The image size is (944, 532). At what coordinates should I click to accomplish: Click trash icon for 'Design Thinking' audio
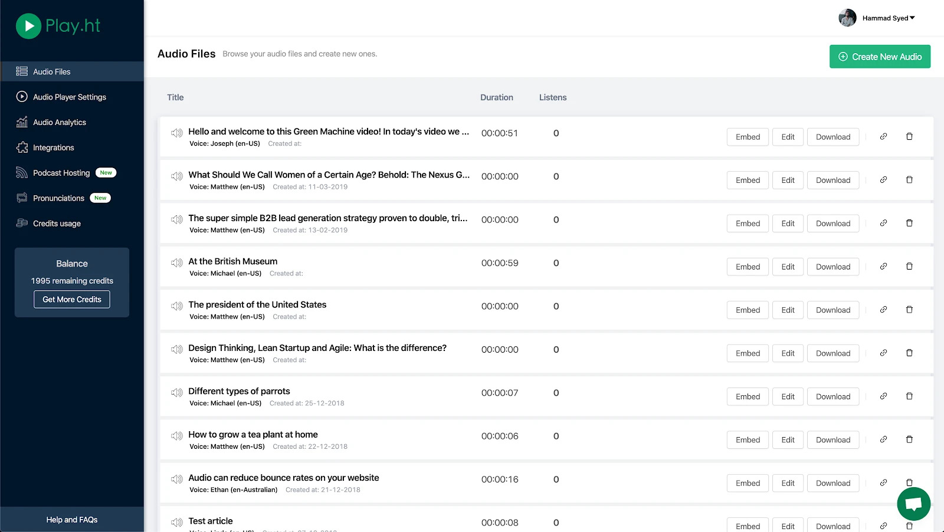[x=909, y=353]
